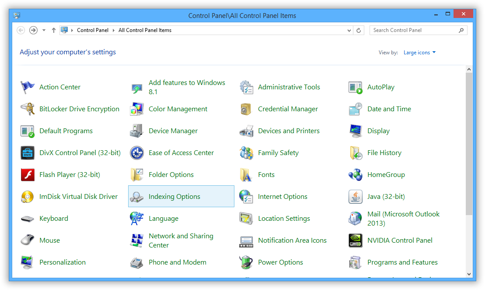Image resolution: width=485 pixels, height=290 pixels.
Task: Open the Power Options link text
Action: [x=280, y=262]
